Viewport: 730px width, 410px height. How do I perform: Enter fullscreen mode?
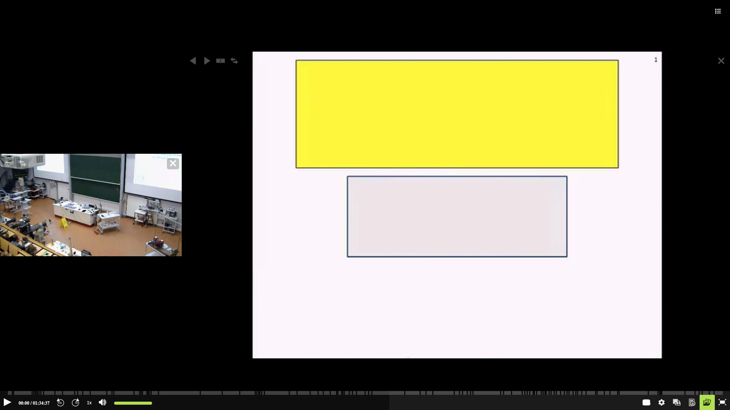click(722, 402)
